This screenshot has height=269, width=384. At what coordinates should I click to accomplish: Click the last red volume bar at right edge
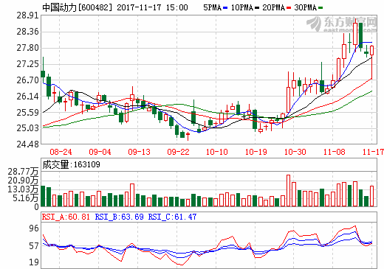tap(371, 196)
